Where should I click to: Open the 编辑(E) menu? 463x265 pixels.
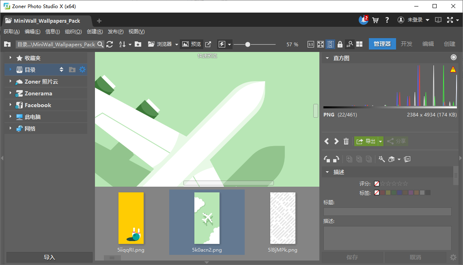[32, 32]
